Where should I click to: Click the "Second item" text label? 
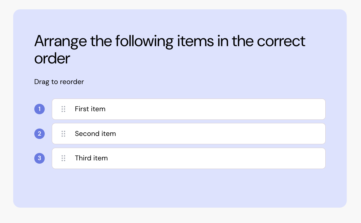click(95, 134)
